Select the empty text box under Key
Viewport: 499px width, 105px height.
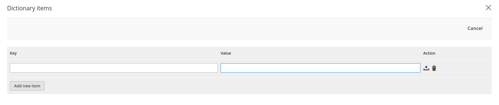point(114,68)
